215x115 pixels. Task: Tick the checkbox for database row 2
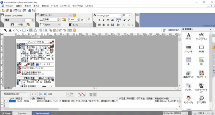pyautogui.click(x=2, y=104)
